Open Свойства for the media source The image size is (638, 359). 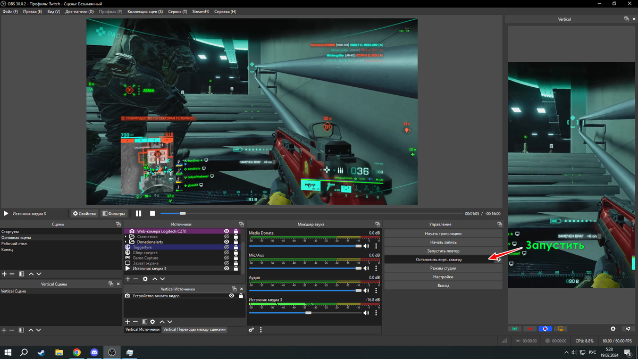(85, 213)
